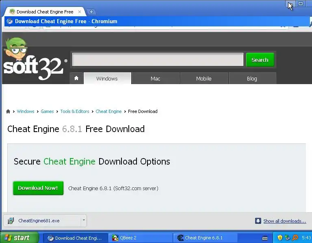Click the green Download Now! button
The height and width of the screenshot is (243, 312).
(38, 188)
